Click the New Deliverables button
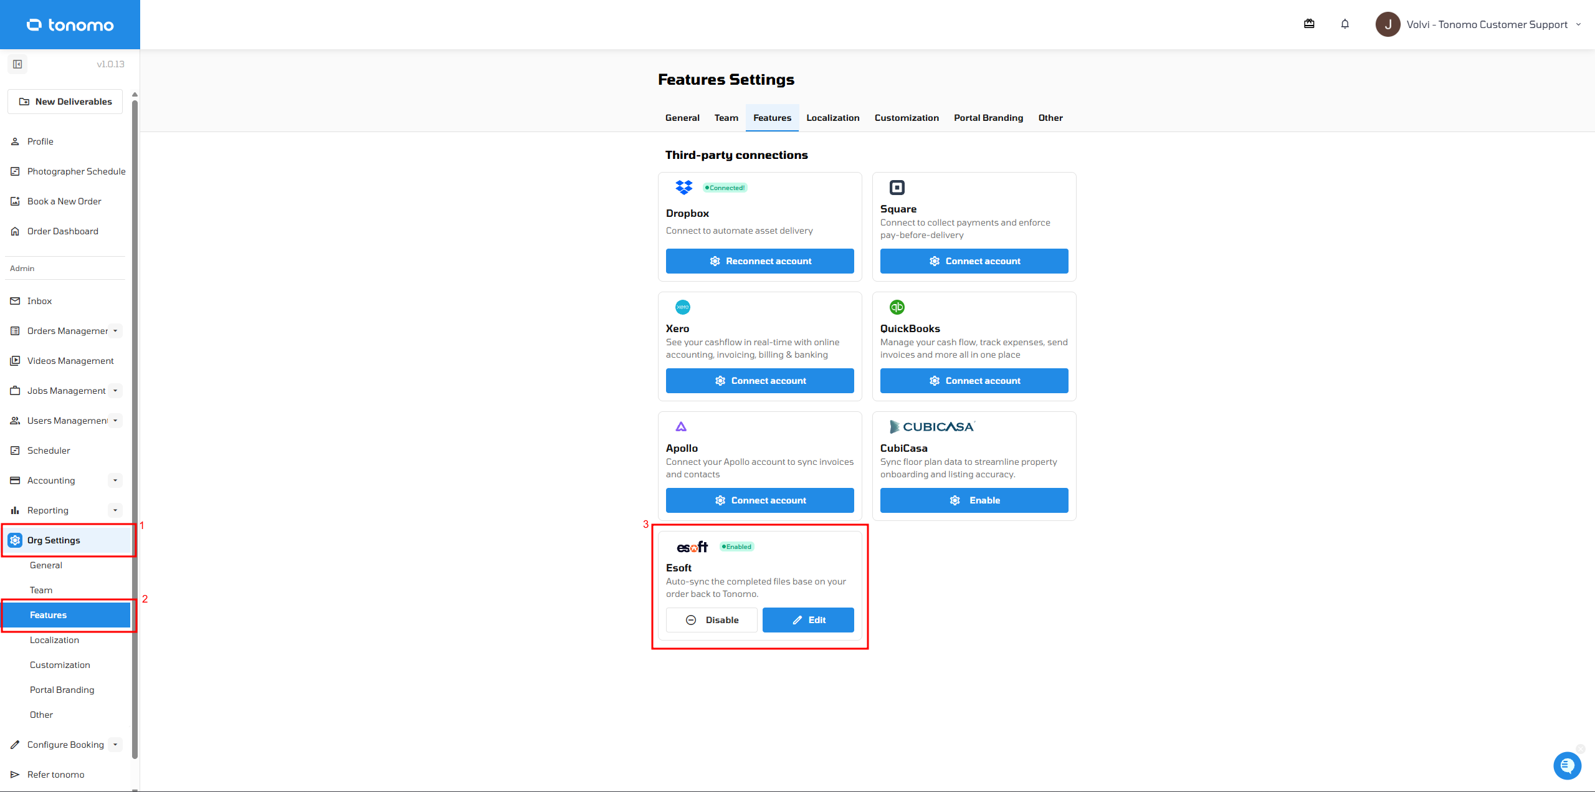 tap(65, 102)
